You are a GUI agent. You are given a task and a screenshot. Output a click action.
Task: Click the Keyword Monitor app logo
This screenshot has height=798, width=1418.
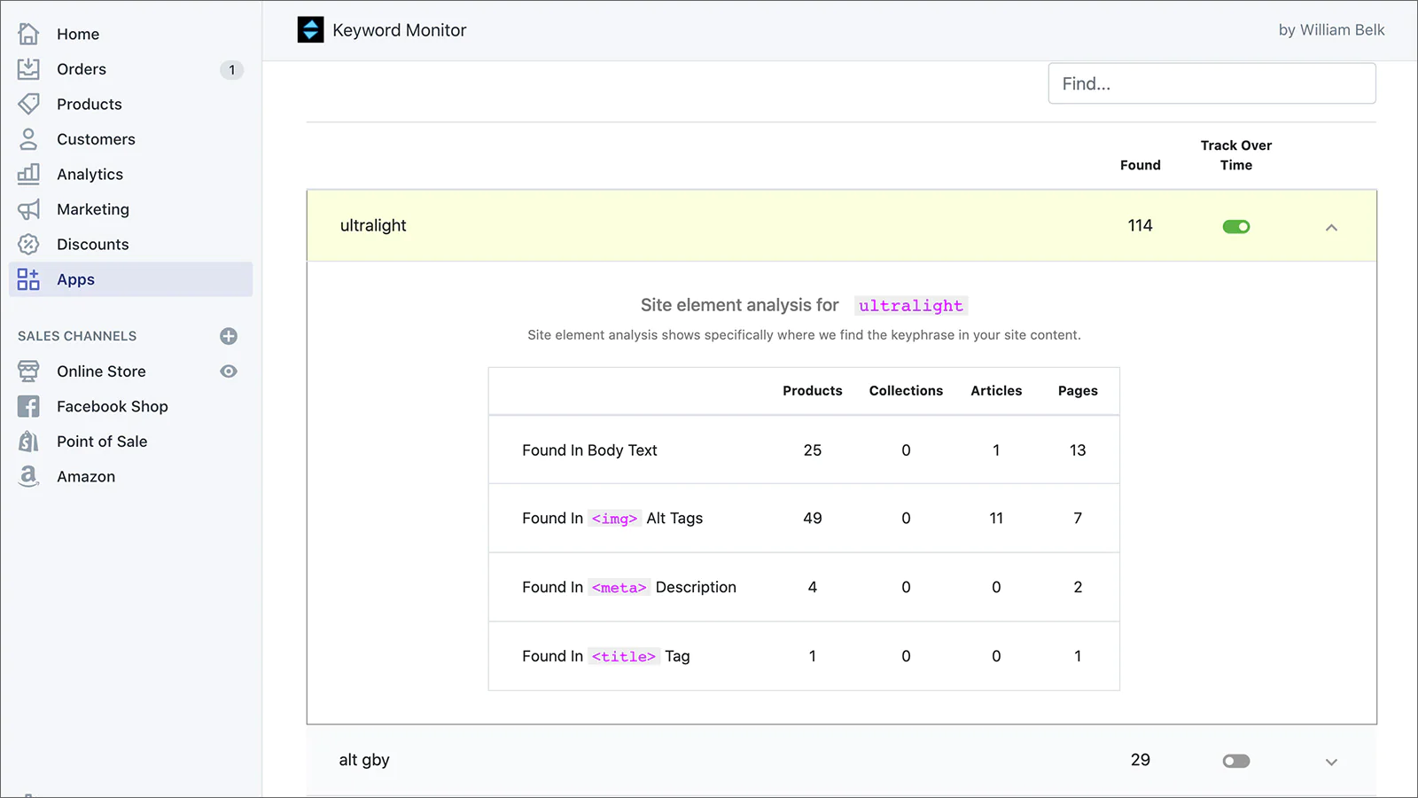[x=310, y=30]
